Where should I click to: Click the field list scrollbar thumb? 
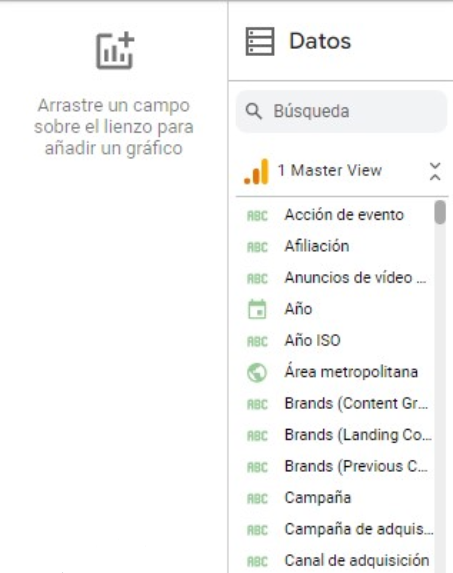pos(440,212)
